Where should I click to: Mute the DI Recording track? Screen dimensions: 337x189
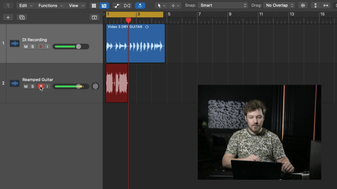pyautogui.click(x=26, y=47)
